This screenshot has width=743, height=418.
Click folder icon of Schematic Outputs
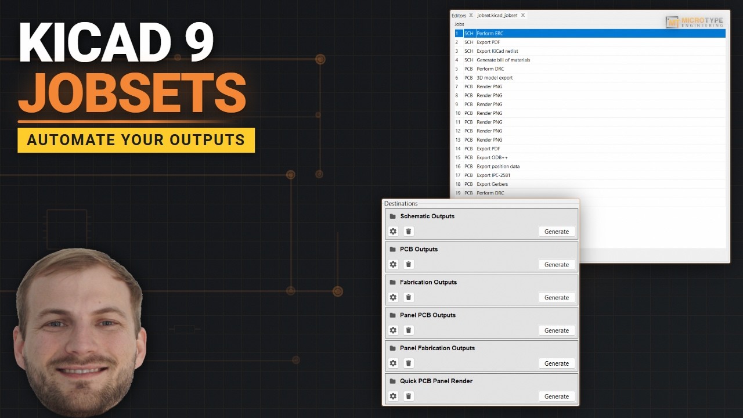(x=393, y=217)
